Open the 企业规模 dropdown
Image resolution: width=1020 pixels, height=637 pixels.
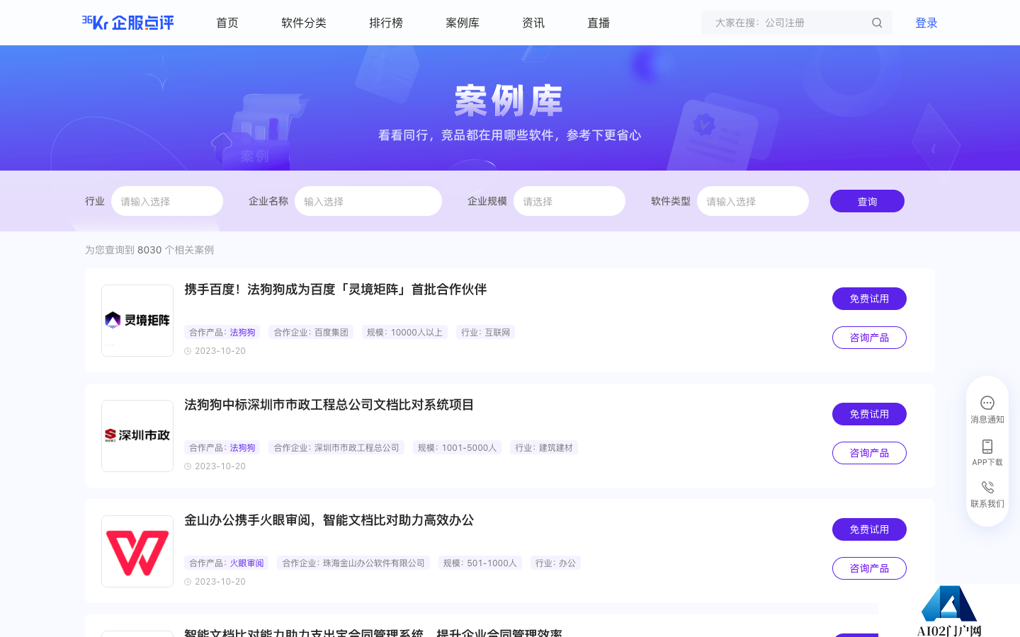[x=569, y=201]
